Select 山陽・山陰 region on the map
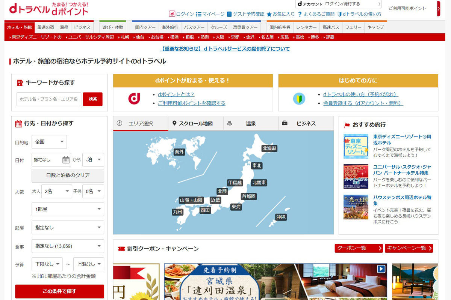 point(191,200)
